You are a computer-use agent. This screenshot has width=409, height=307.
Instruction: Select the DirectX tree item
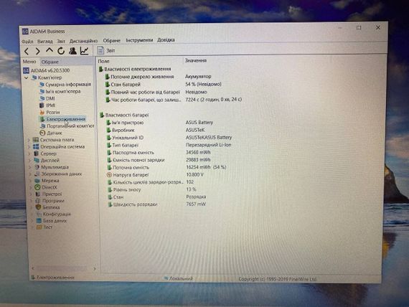click(x=50, y=187)
